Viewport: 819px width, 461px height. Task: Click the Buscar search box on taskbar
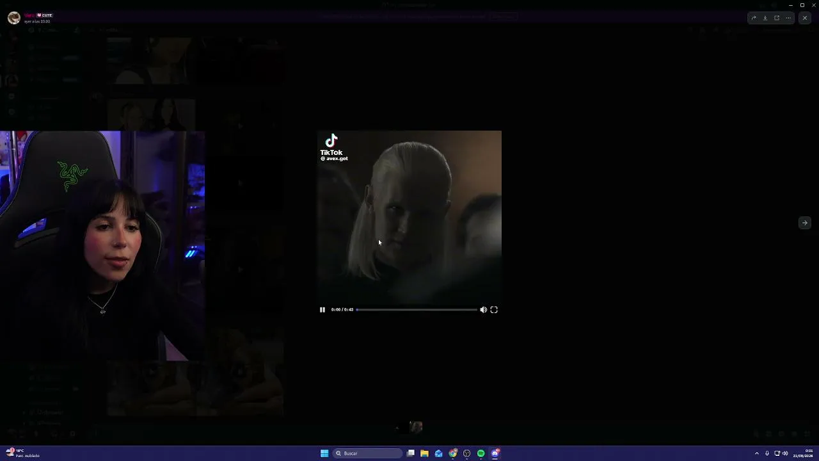368,453
